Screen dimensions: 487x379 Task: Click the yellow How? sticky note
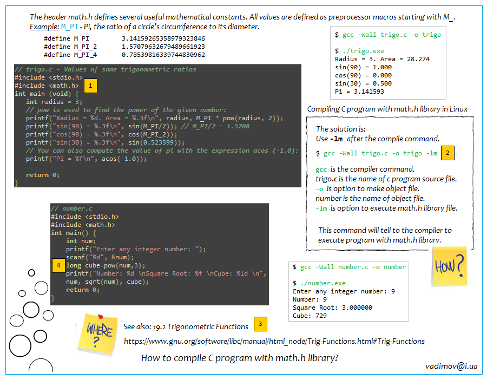450,266
